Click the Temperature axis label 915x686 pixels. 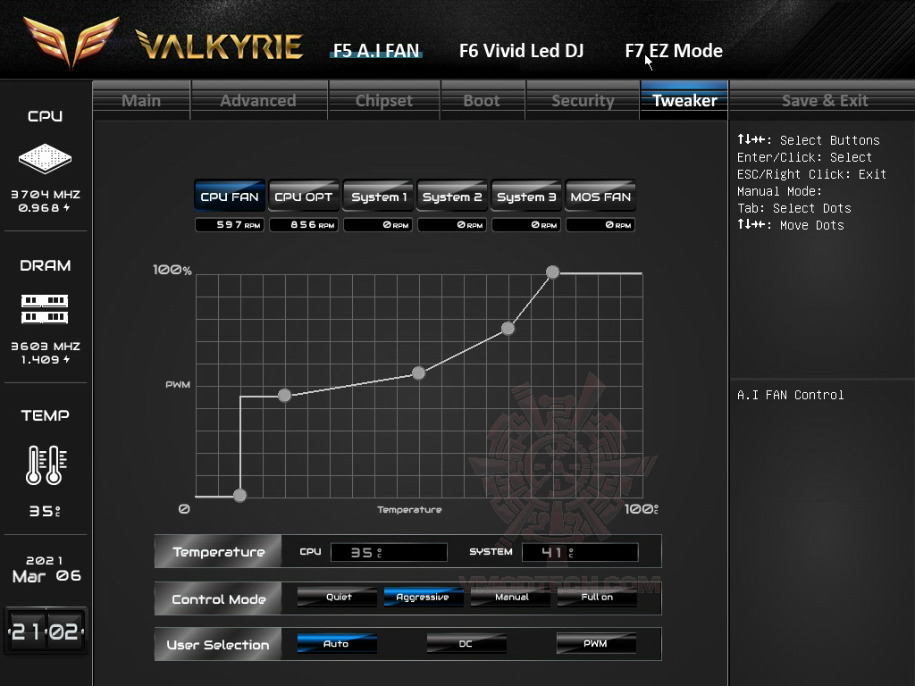coord(409,509)
